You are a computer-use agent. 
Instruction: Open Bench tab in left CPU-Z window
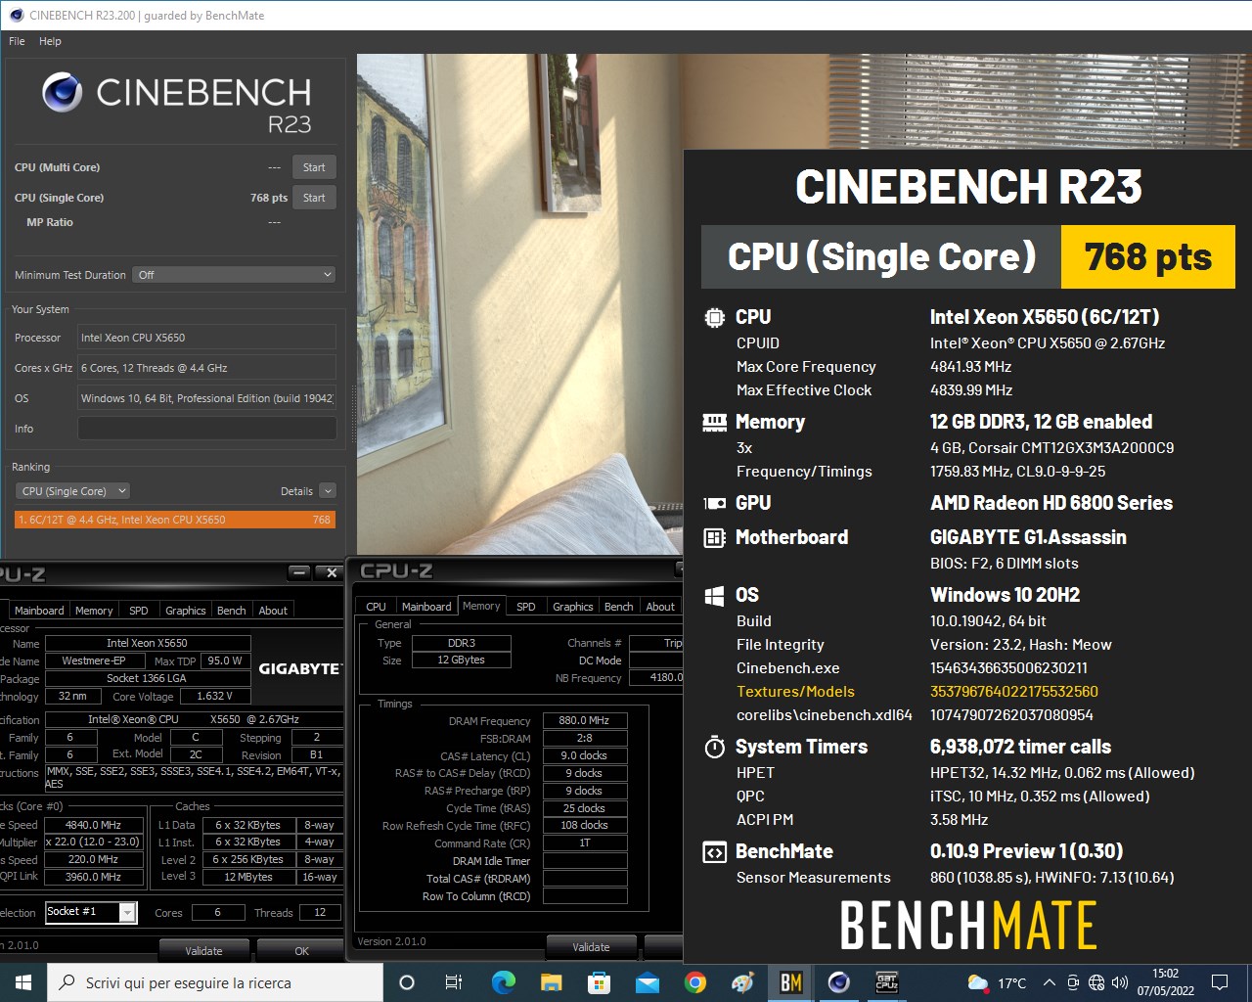232,610
